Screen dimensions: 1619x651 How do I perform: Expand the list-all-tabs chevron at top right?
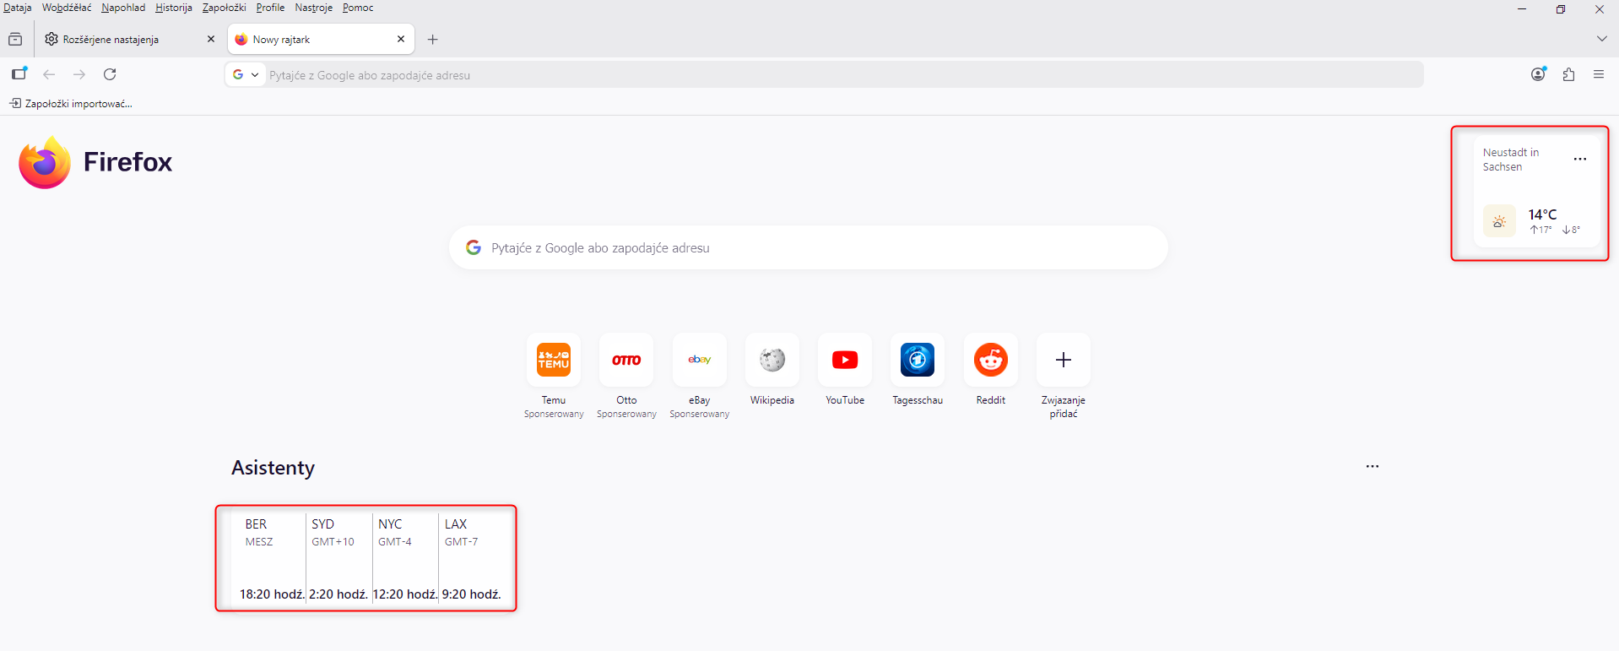[x=1601, y=39]
